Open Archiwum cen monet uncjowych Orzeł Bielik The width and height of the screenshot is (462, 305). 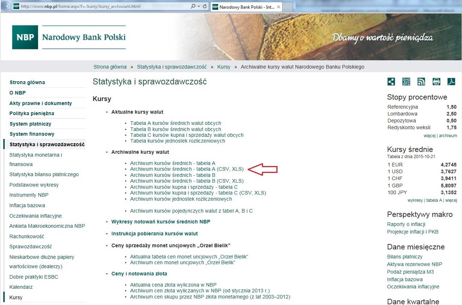pos(183,262)
